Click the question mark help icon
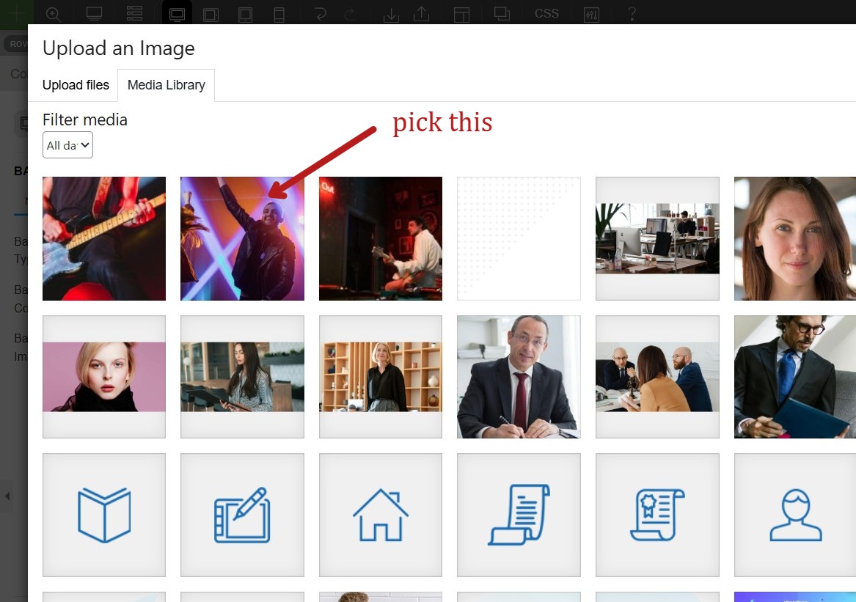Screen dimensions: 856x602 pyautogui.click(x=632, y=13)
